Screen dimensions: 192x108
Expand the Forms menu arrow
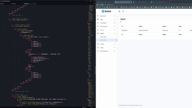coord(115,30)
